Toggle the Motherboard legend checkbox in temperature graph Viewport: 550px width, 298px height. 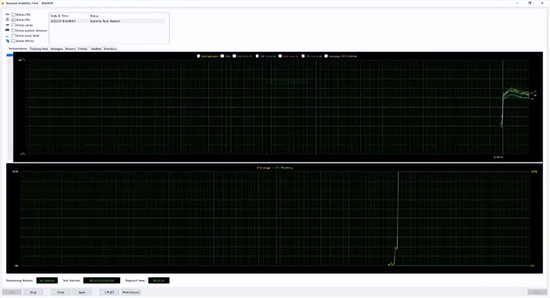click(199, 56)
